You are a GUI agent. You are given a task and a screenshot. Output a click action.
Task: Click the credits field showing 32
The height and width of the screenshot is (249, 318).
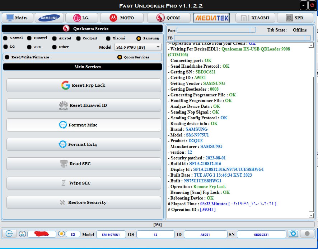click(73, 234)
